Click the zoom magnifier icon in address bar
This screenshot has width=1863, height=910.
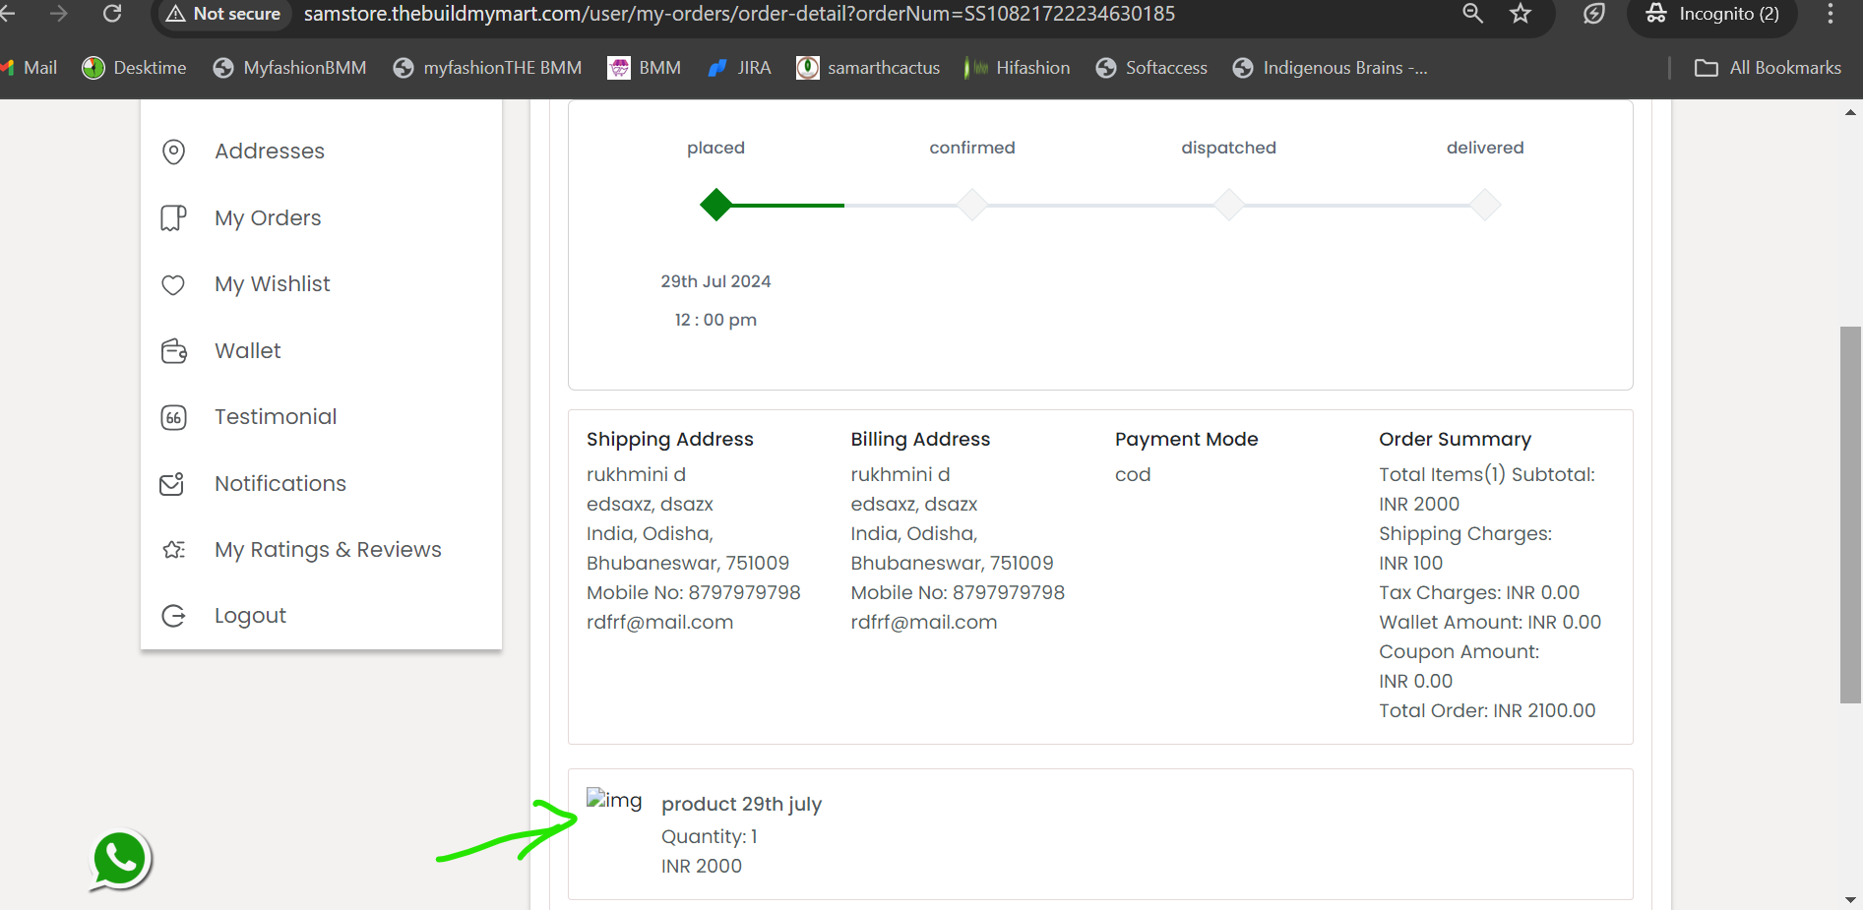pyautogui.click(x=1472, y=14)
